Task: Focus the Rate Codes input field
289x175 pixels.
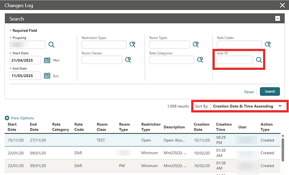Action: (239, 44)
